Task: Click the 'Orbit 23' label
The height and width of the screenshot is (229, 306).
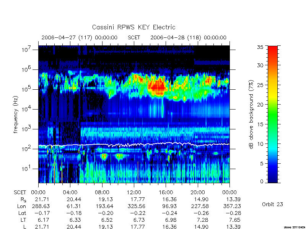Action: pos(272,204)
